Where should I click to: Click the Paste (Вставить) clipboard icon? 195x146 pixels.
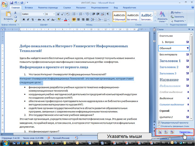(x=8, y=14)
